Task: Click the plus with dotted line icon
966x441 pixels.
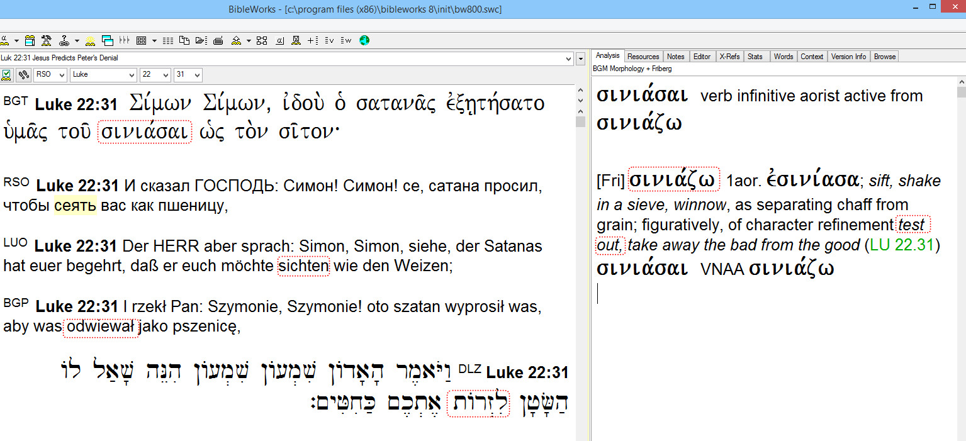Action: click(x=313, y=40)
